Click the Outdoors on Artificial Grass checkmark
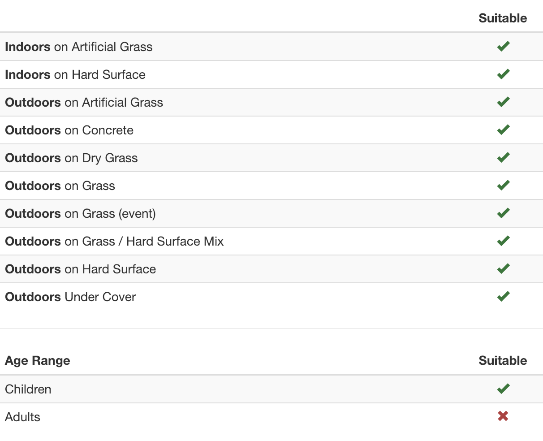 503,102
